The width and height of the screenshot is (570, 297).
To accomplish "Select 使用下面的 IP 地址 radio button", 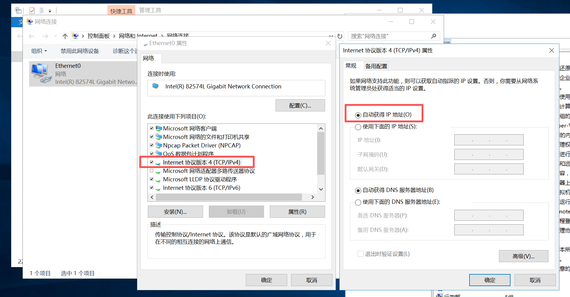I will click(x=358, y=127).
